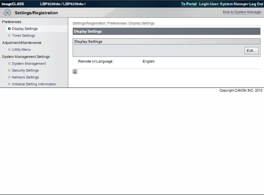Open Mail to System Manager link
Image resolution: width=264 pixels, height=195 pixels.
(x=242, y=12)
